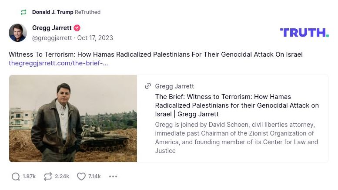Screen dimensions: 338x190
Task: Click the 1.87k replies count
Action: click(x=29, y=176)
